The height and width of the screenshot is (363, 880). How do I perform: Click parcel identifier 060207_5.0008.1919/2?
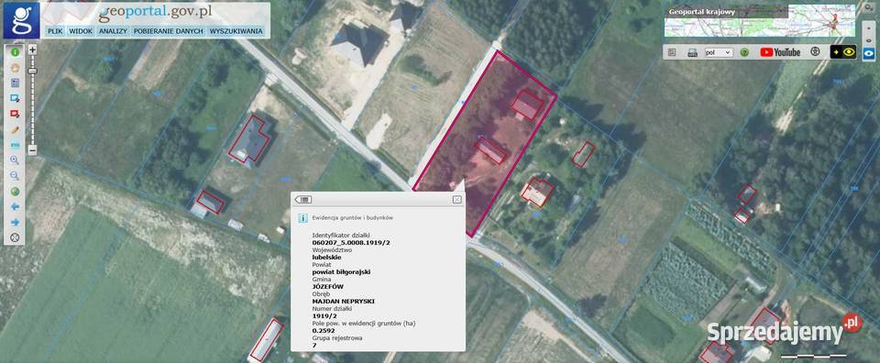[351, 242]
